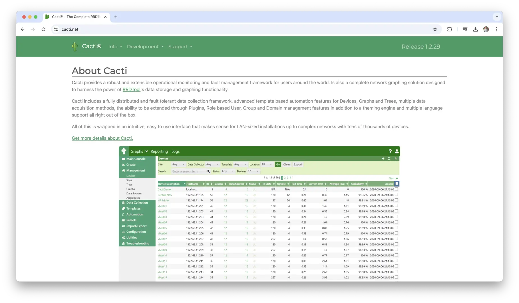Image resolution: width=519 pixels, height=303 pixels.
Task: Open the Presets sidebar section
Action: [x=131, y=220]
